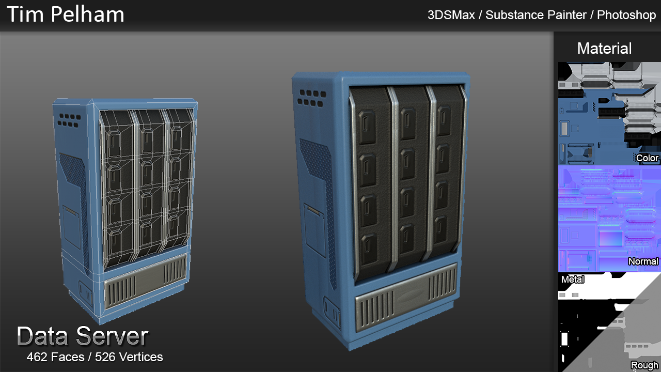Click the small side access panel on textured server
Image resolution: width=661 pixels, height=372 pixels.
(x=313, y=227)
